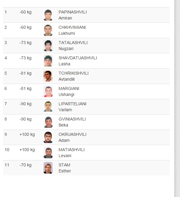Click the SHAVDATUASHVILI name text
180x197 pixels.
(x=78, y=58)
